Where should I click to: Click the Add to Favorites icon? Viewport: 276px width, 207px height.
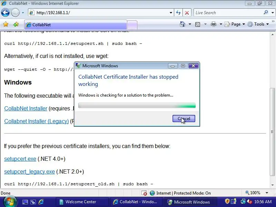click(x=16, y=24)
